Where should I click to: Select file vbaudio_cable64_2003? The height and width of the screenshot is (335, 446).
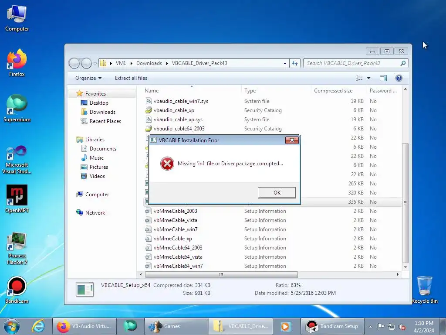(179, 129)
